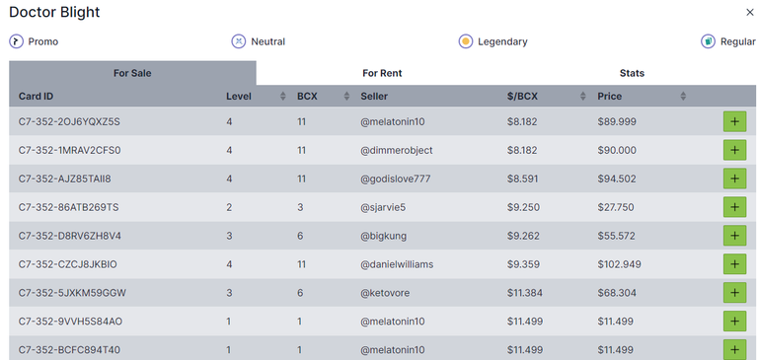758x360 pixels.
Task: Sort the table by Level column
Action: (283, 96)
